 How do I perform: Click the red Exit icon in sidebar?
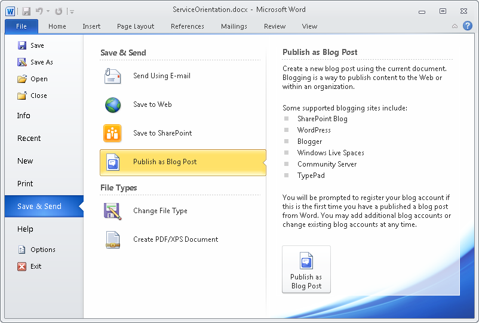click(22, 266)
